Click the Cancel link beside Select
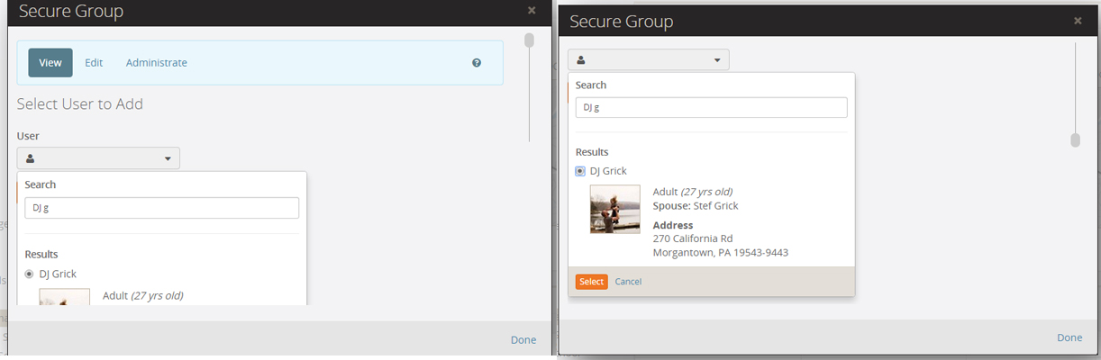 pos(628,282)
